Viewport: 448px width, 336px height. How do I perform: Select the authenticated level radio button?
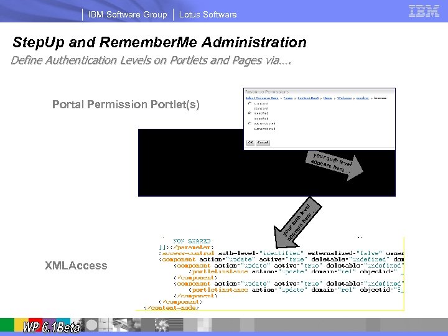tap(250, 123)
